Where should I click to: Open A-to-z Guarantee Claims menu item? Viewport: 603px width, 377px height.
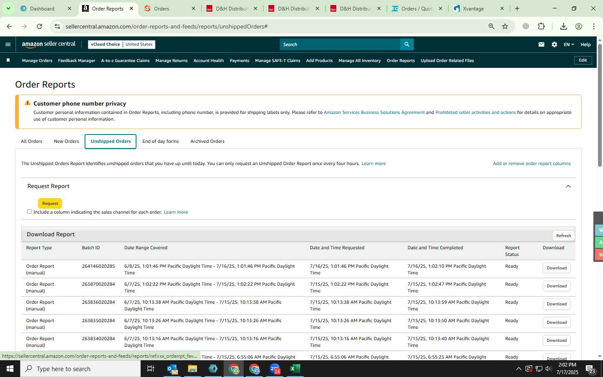click(125, 61)
